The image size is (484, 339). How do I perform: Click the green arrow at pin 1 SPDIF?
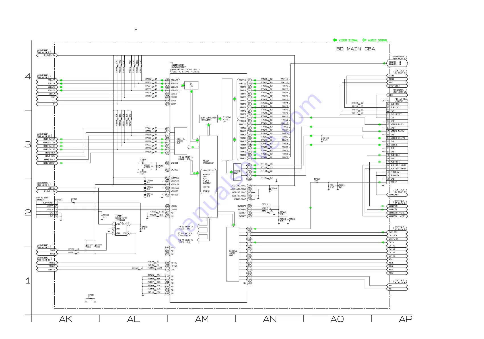380,182
